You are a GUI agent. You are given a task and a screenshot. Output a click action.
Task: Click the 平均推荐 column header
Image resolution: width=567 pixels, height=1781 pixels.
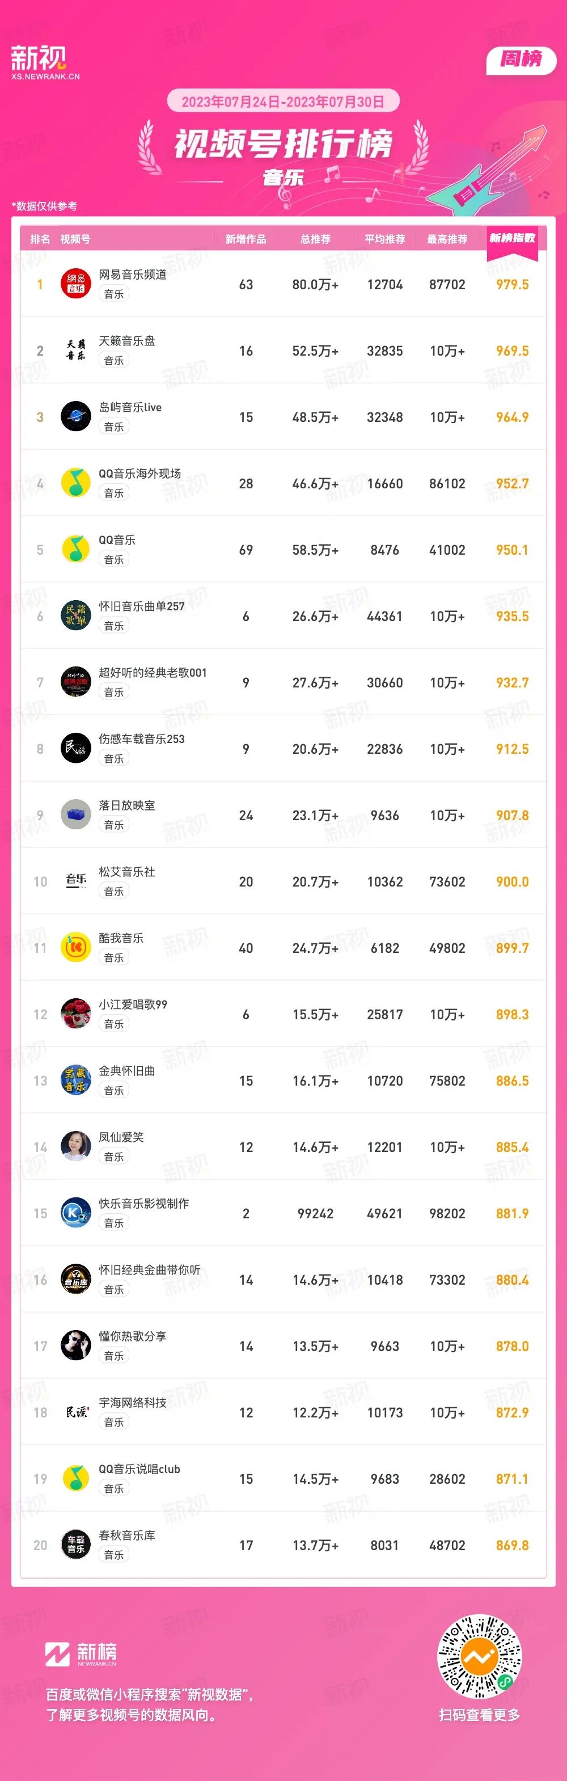coord(385,239)
